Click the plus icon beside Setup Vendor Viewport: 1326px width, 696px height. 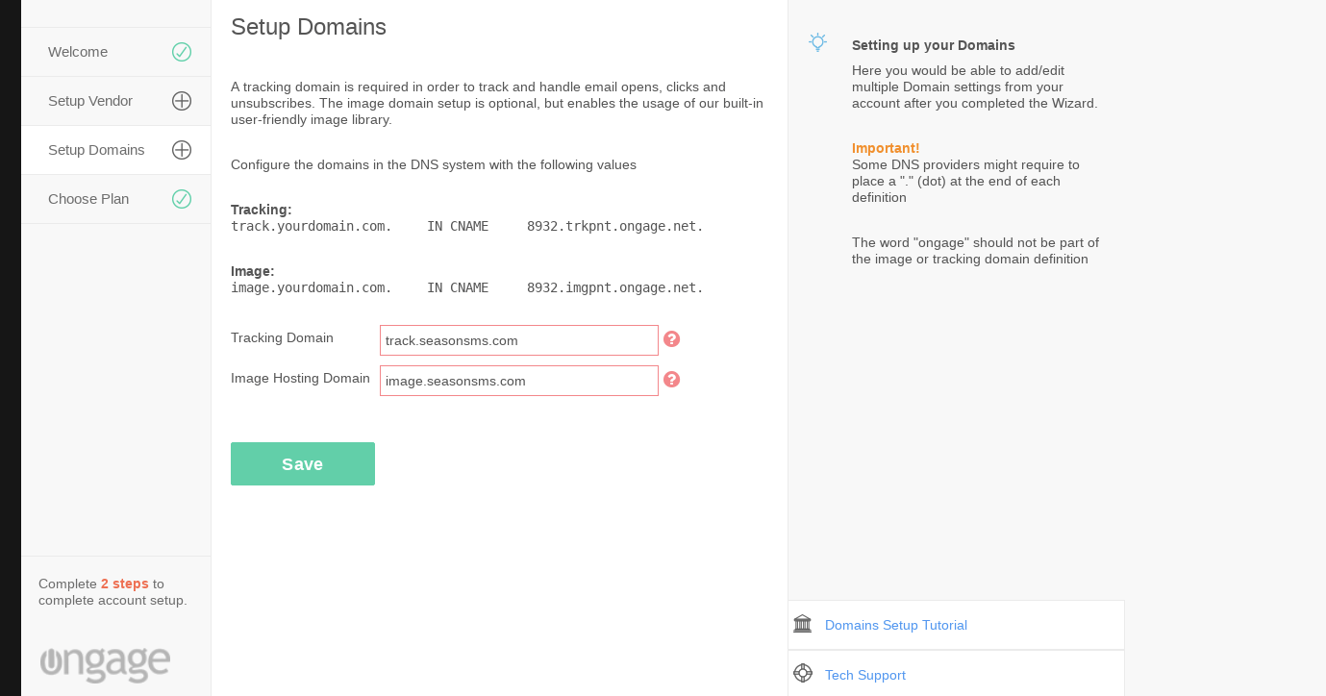(x=182, y=101)
